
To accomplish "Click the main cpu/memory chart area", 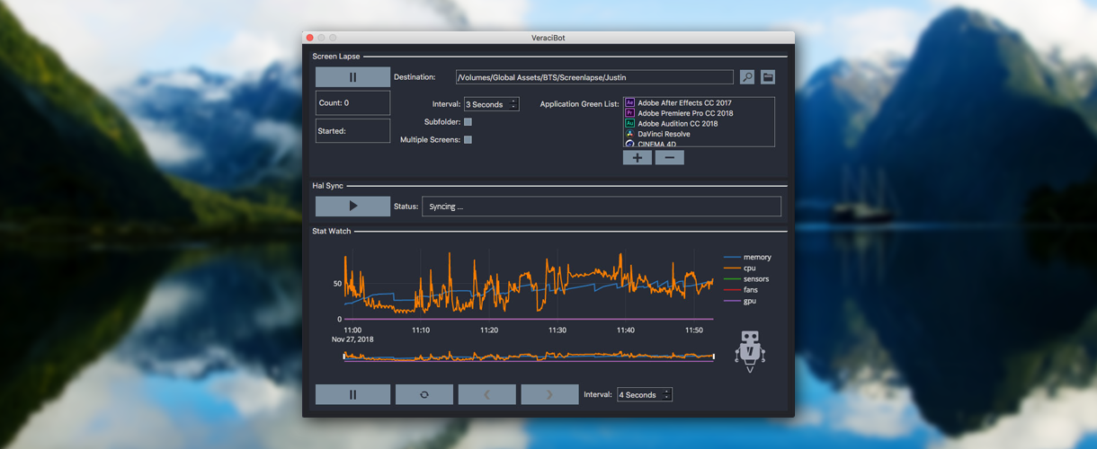I will [x=529, y=283].
